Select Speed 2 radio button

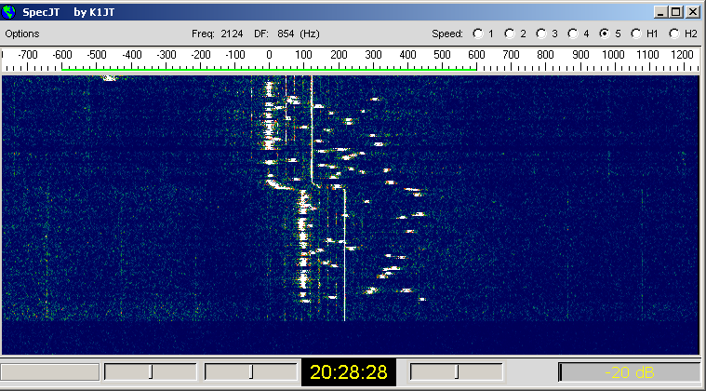tap(509, 34)
